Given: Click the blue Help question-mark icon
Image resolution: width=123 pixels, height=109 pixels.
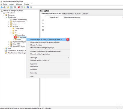Looking at the screenshot, I should 28,7.
